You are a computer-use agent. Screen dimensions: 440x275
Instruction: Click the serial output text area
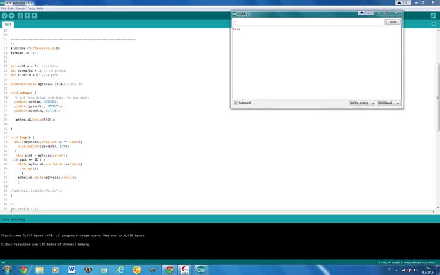[317, 63]
